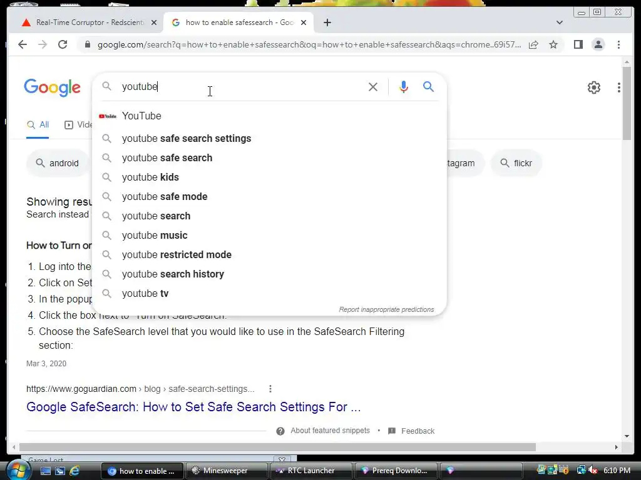
Task: Click the muted volume tray icon
Action: [592, 471]
